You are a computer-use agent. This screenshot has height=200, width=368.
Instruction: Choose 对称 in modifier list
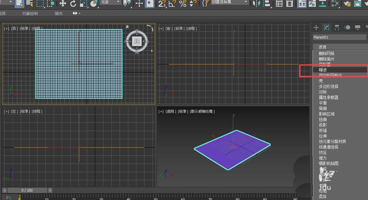point(323,92)
